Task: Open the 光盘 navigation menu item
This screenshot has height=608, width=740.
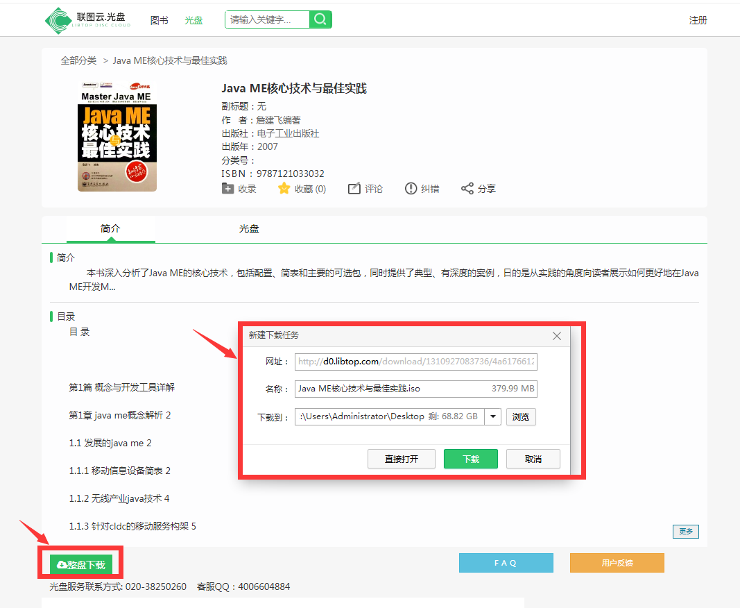Action: [193, 20]
